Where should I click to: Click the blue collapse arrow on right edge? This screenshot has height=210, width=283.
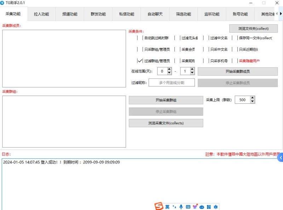pyautogui.click(x=281, y=158)
